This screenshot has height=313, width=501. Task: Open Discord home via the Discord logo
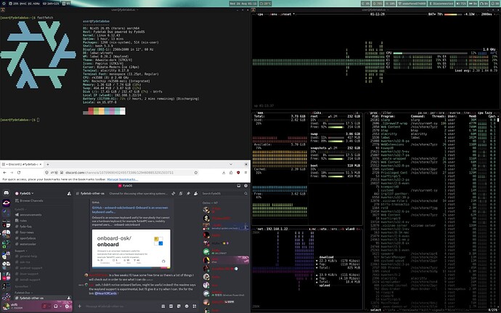click(x=6, y=193)
